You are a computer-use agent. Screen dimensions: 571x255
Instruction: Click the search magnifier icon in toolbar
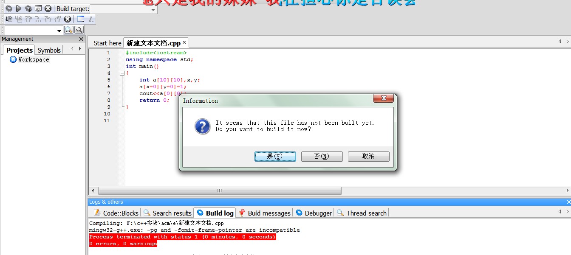point(69,30)
